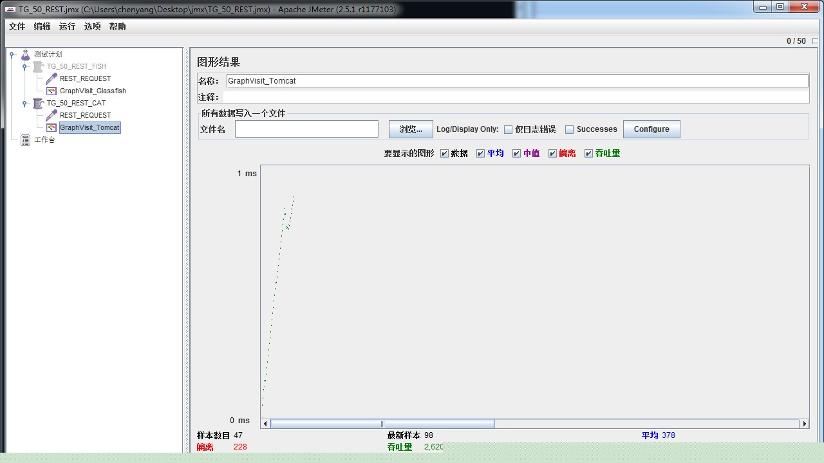Click the 浏览... file browse button
The image size is (824, 463).
tap(410, 129)
